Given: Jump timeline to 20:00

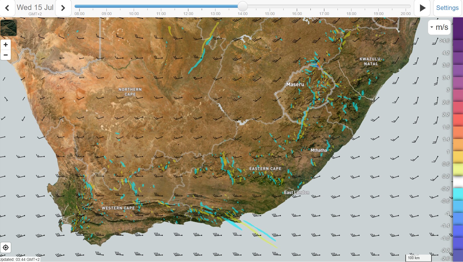Looking at the screenshot, I should tap(406, 13).
